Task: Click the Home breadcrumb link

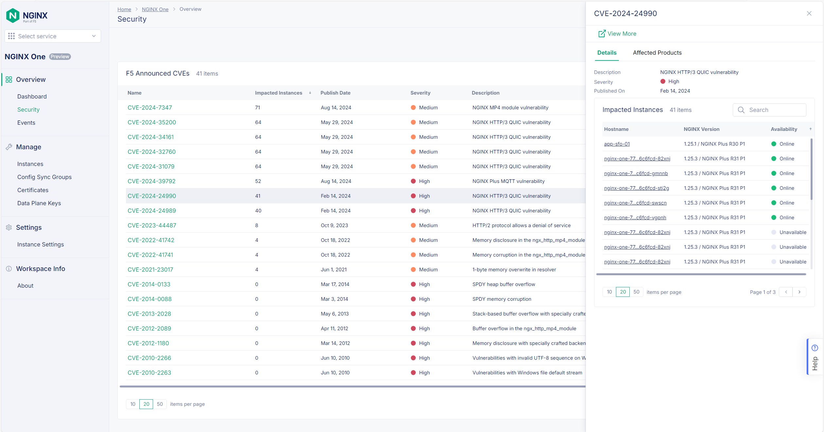Action: tap(124, 9)
